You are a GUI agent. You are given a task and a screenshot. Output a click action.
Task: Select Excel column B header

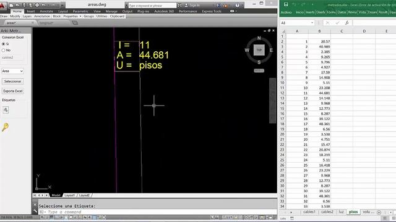[319, 31]
